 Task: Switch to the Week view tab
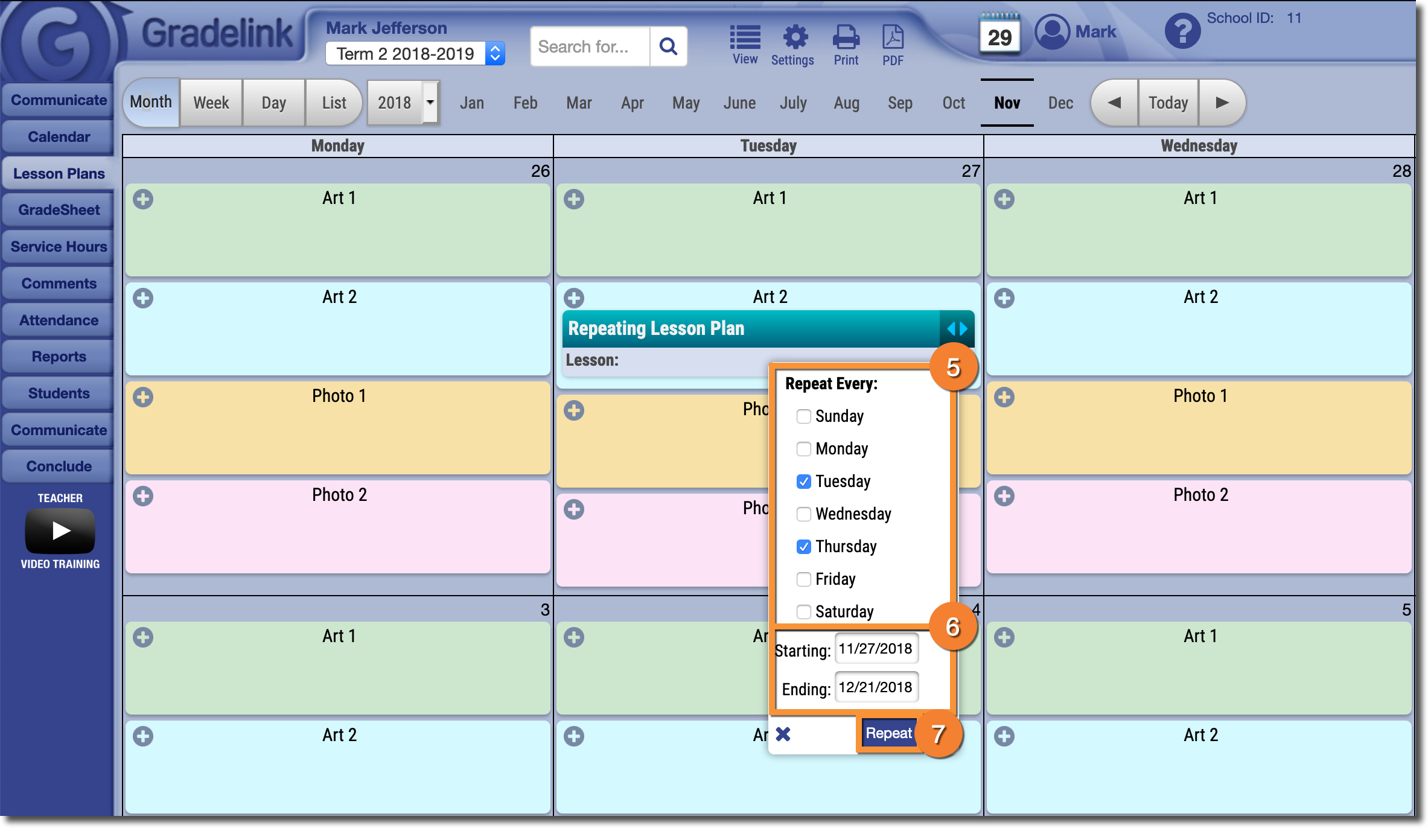pyautogui.click(x=211, y=103)
